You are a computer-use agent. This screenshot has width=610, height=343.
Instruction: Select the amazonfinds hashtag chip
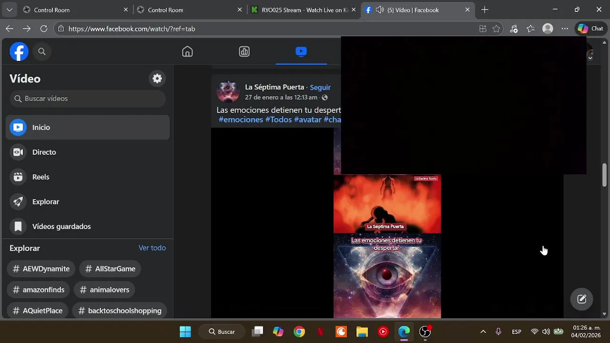pyautogui.click(x=39, y=290)
